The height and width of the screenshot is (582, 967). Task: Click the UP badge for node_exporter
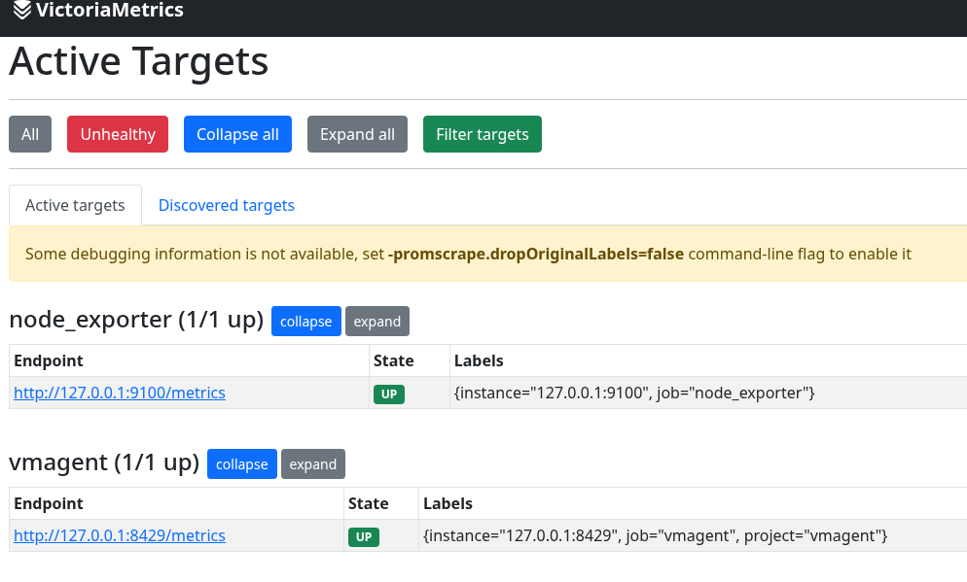pos(389,394)
